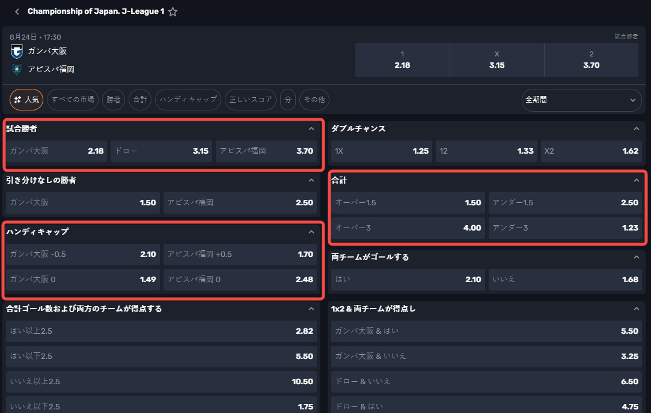The width and height of the screenshot is (651, 413).
Task: Click header odds 2 at 3.70
Action: (x=591, y=60)
